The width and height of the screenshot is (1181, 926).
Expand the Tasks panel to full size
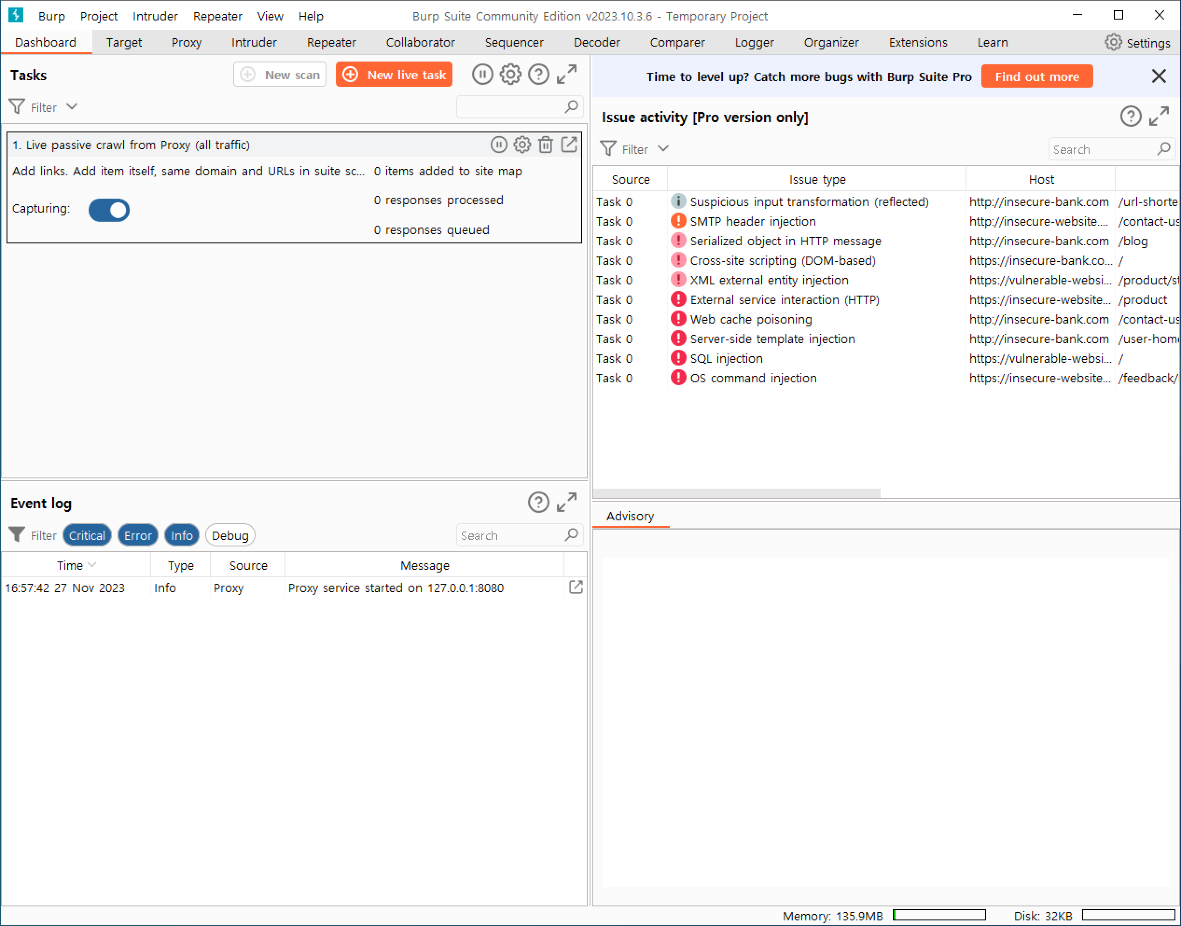(567, 74)
